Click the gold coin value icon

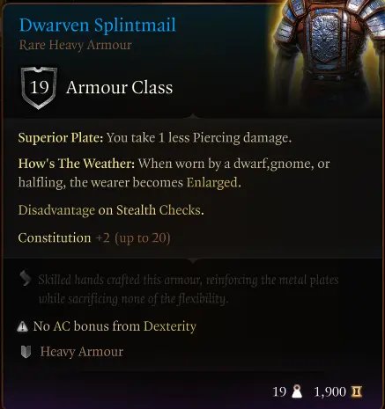(357, 391)
